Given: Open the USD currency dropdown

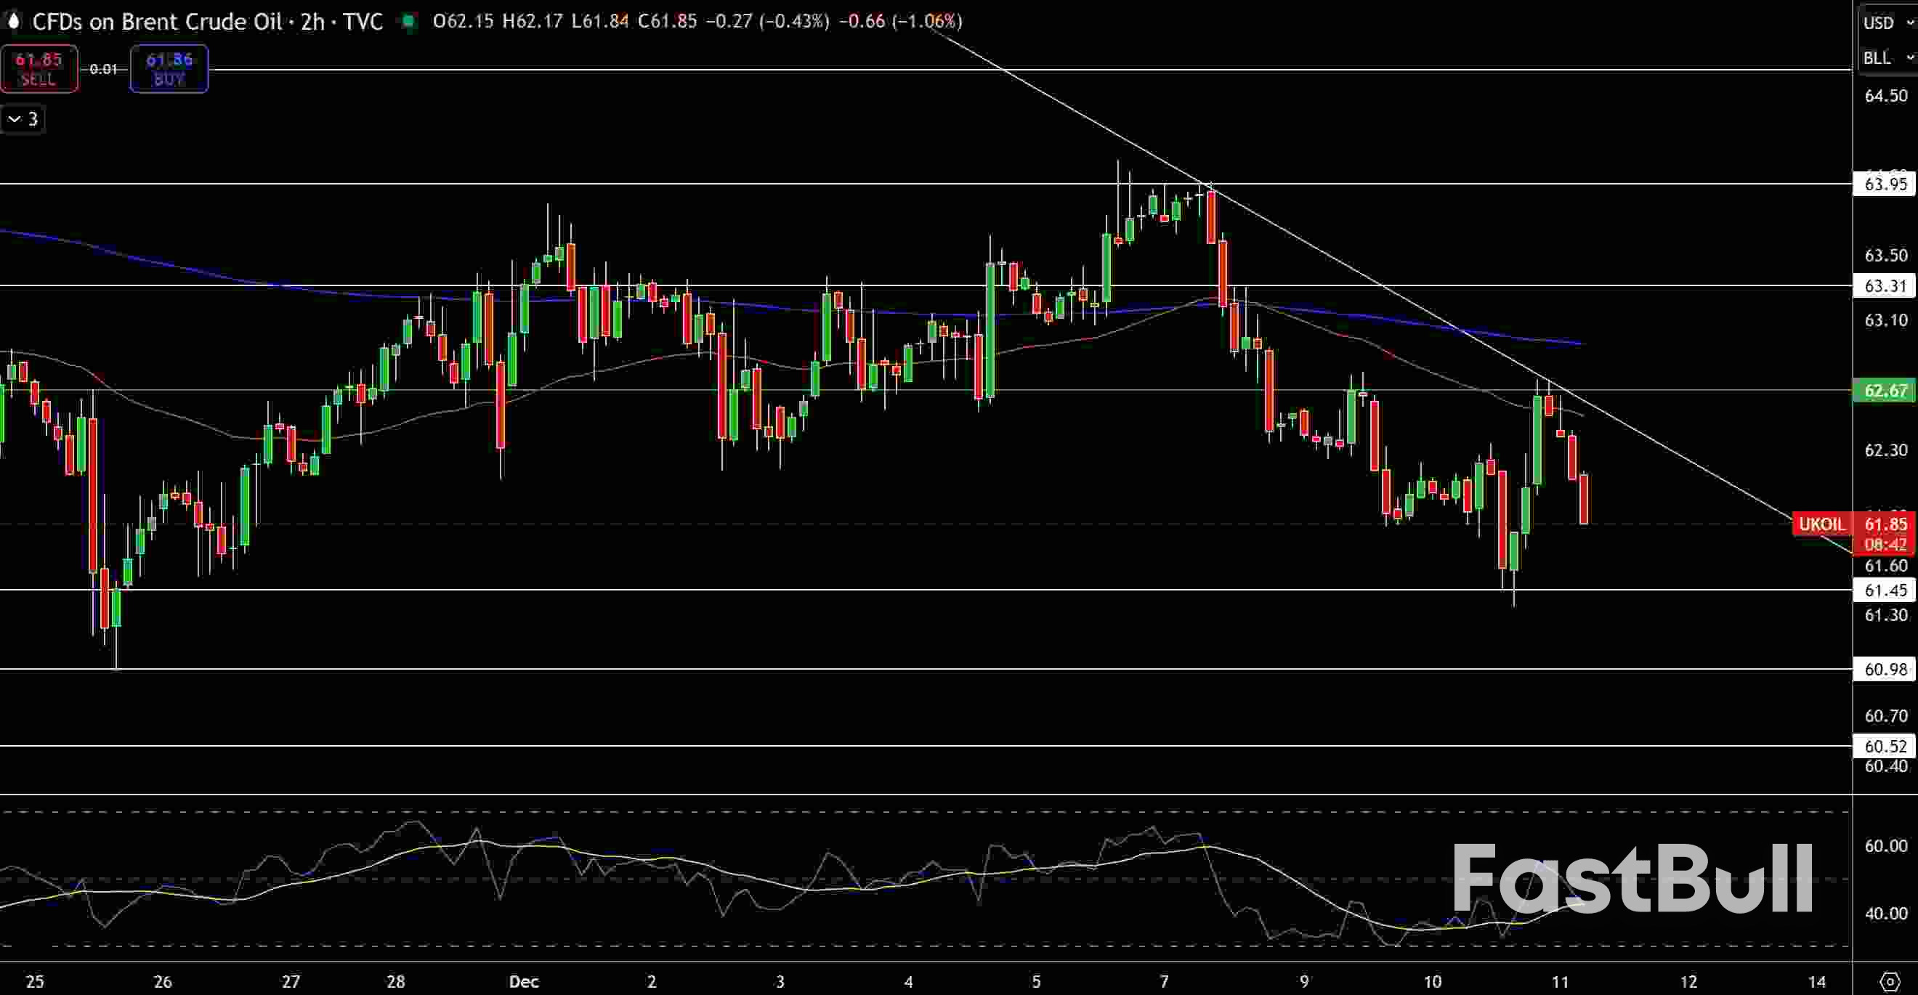Looking at the screenshot, I should coord(1887,23).
